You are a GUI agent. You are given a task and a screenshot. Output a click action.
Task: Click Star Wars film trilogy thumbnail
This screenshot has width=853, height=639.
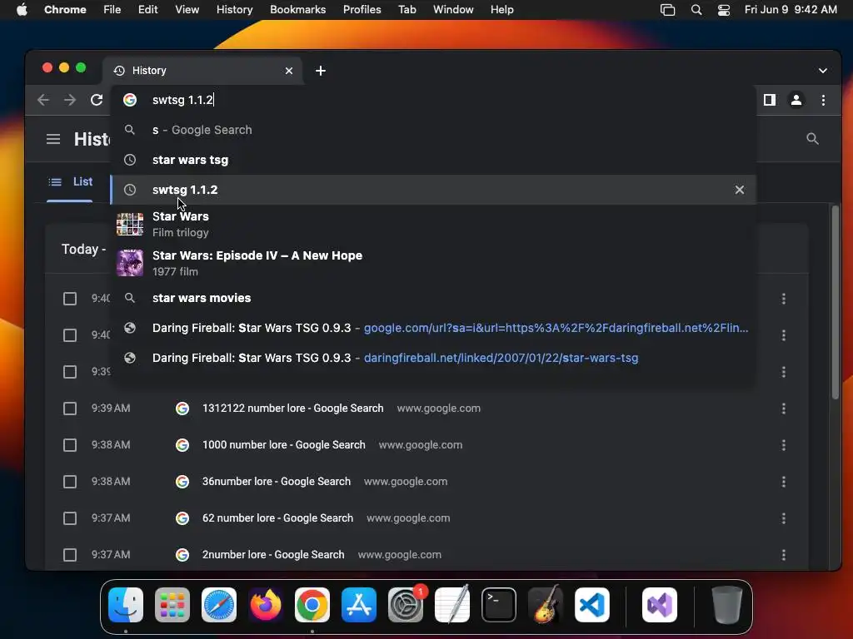tap(129, 224)
